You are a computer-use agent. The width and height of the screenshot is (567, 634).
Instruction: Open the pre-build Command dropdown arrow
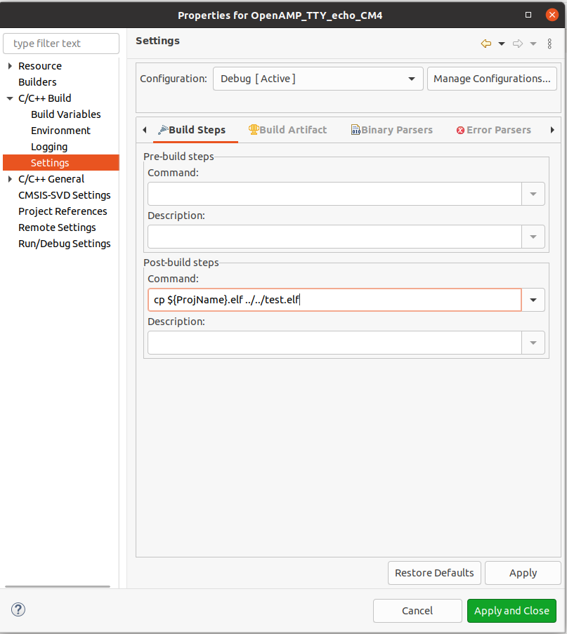point(533,194)
